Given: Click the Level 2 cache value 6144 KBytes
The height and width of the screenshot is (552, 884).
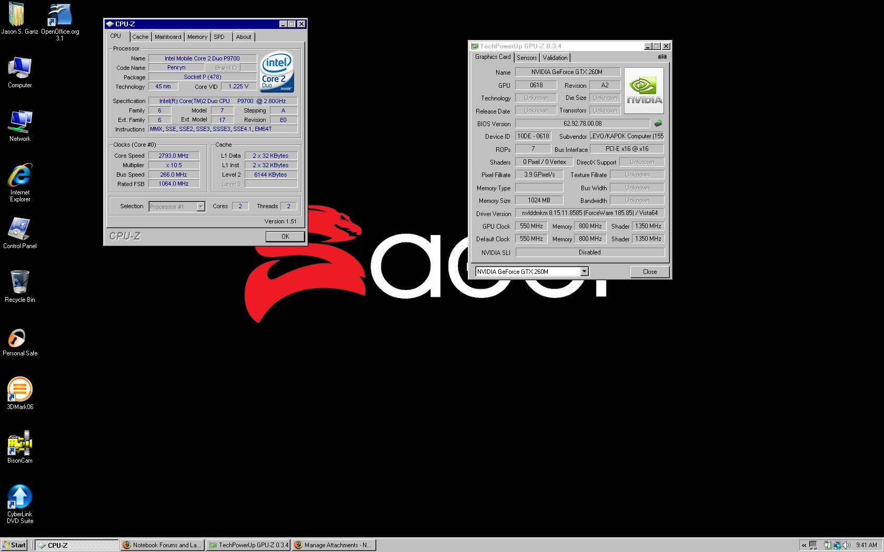Looking at the screenshot, I should pos(270,175).
